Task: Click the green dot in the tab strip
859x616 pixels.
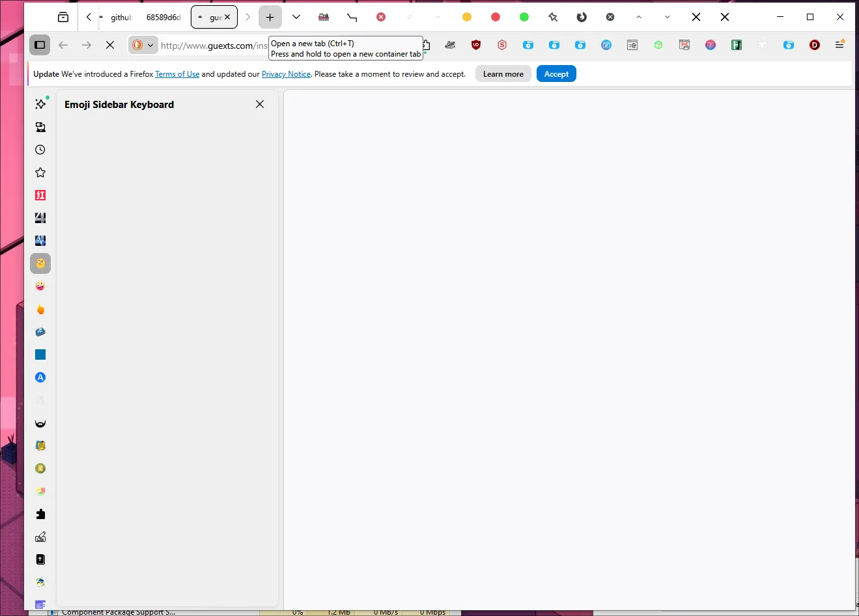Action: (x=524, y=17)
